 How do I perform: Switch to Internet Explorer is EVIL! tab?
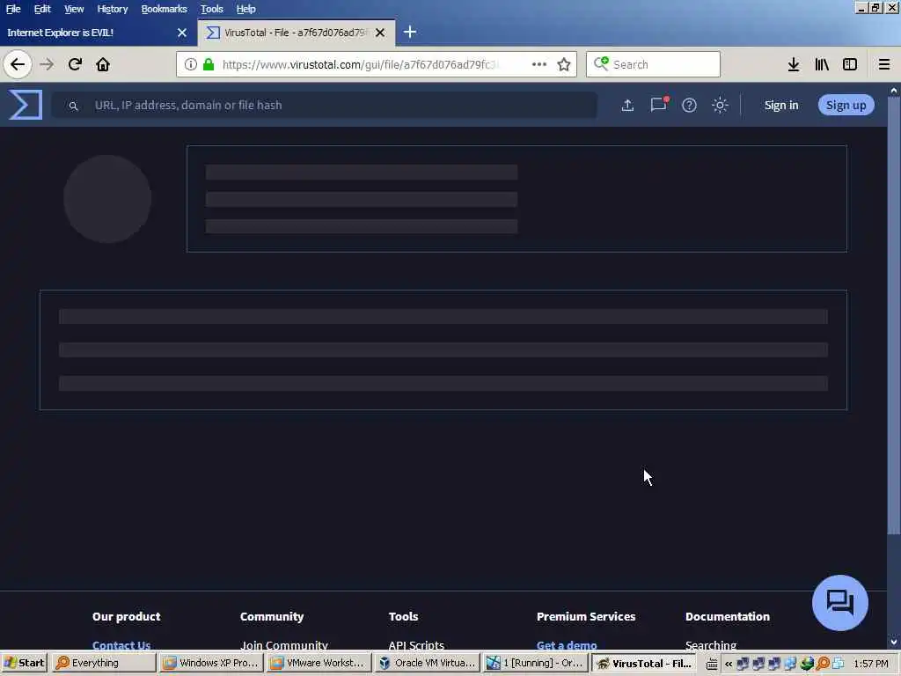(98, 33)
